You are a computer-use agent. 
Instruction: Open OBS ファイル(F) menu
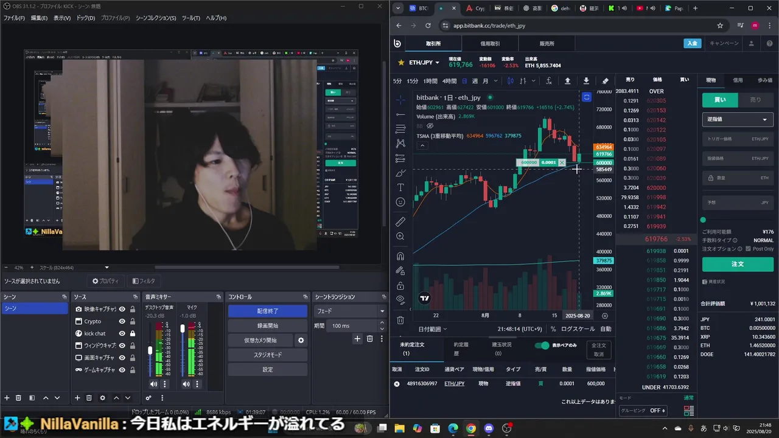(x=14, y=18)
